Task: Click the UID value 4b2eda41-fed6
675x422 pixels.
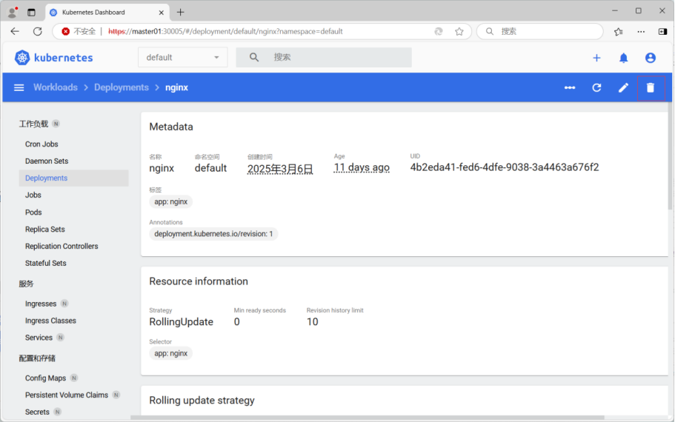Action: coord(505,167)
